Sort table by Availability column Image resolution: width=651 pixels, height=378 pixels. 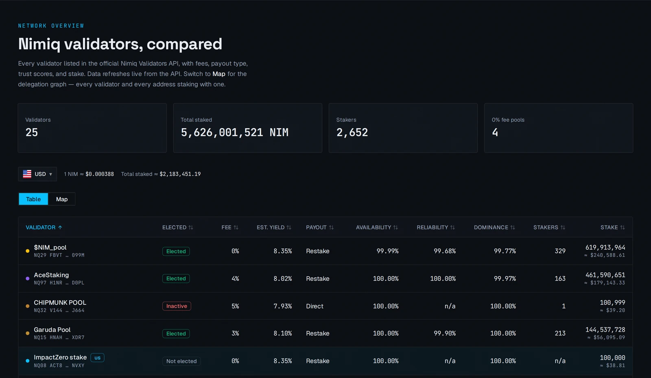(377, 227)
